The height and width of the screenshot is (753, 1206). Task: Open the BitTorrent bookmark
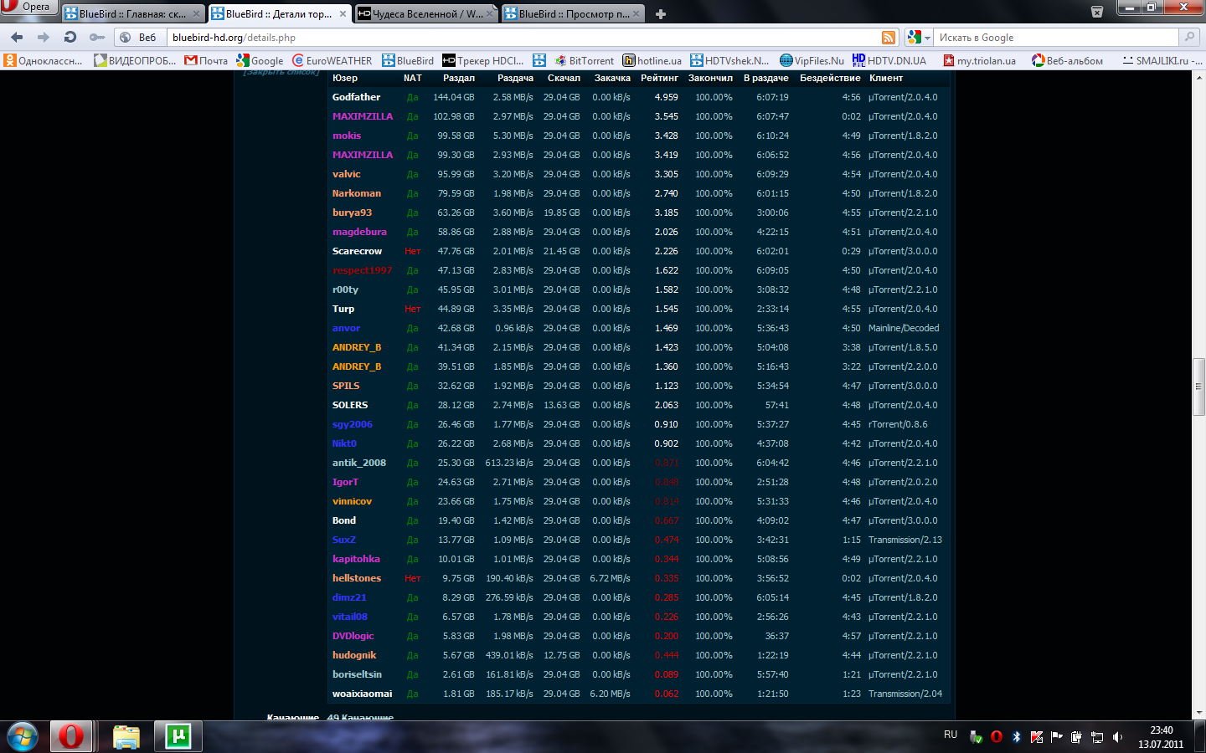(585, 60)
